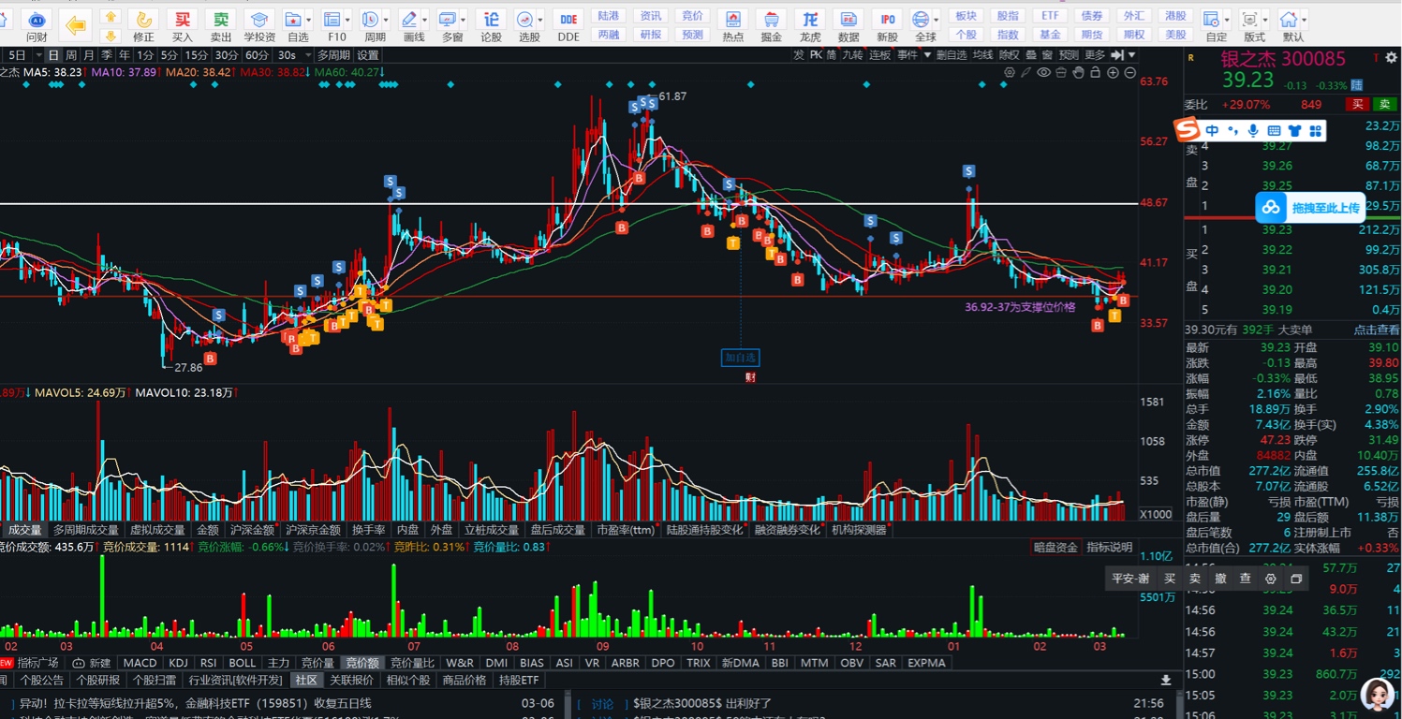Toggle the 叠 overlay button
This screenshot has height=719, width=1402.
(x=1031, y=55)
